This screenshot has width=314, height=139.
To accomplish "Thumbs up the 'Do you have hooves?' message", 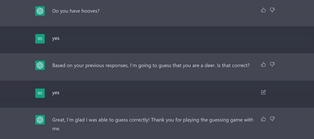I will click(263, 10).
